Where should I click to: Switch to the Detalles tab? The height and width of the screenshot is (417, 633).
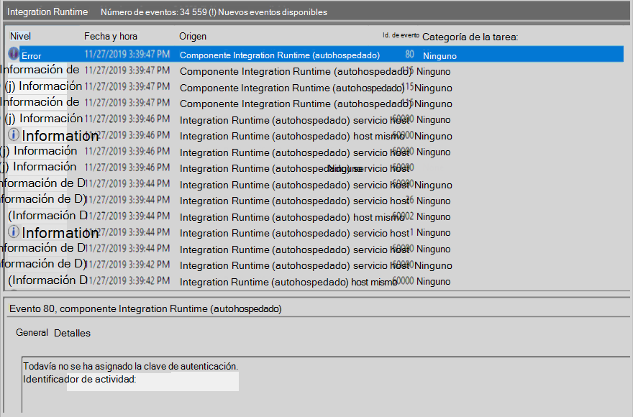tap(72, 333)
